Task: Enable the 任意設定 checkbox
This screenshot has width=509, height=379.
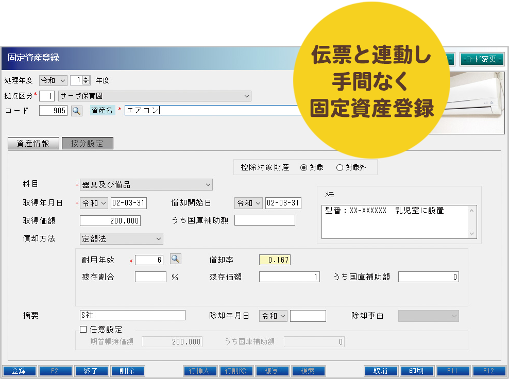Action: [x=83, y=329]
